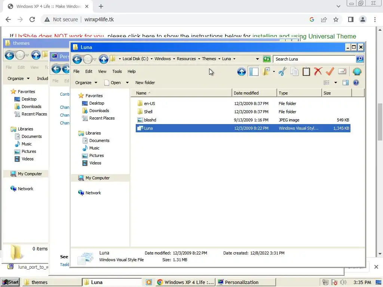Viewport: 383px width, 287px height.
Task: Copy the selected file via toolbar
Action: tap(294, 71)
